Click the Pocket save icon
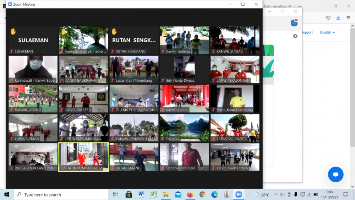355x200 pixels. tap(328, 18)
